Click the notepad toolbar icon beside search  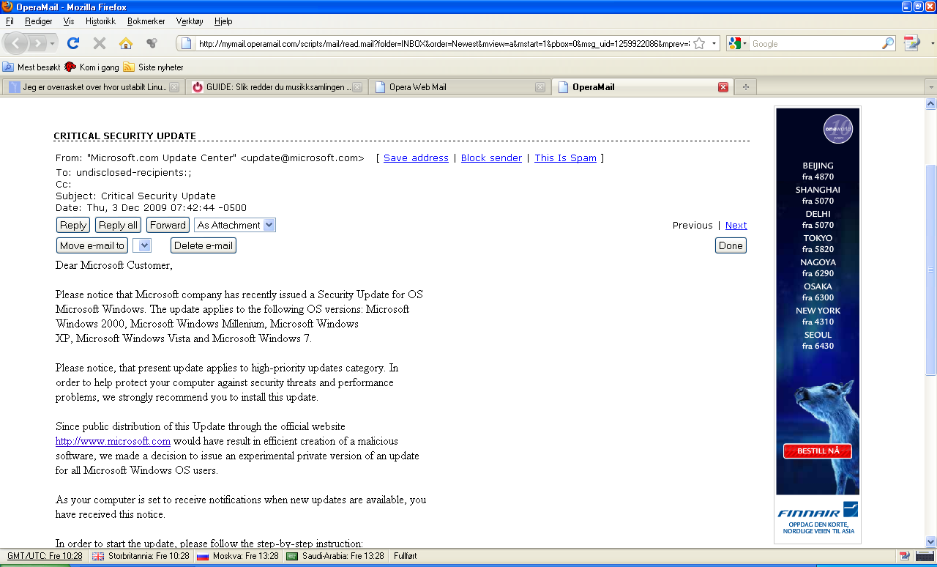pyautogui.click(x=911, y=43)
